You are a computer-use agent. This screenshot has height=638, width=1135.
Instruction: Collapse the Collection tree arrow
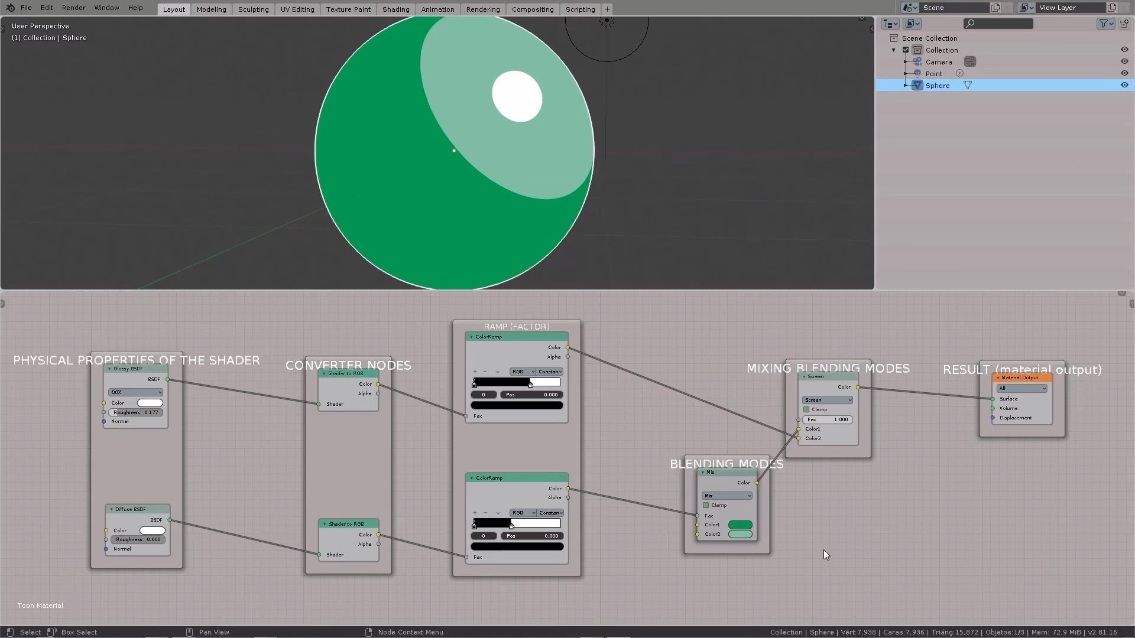click(894, 50)
